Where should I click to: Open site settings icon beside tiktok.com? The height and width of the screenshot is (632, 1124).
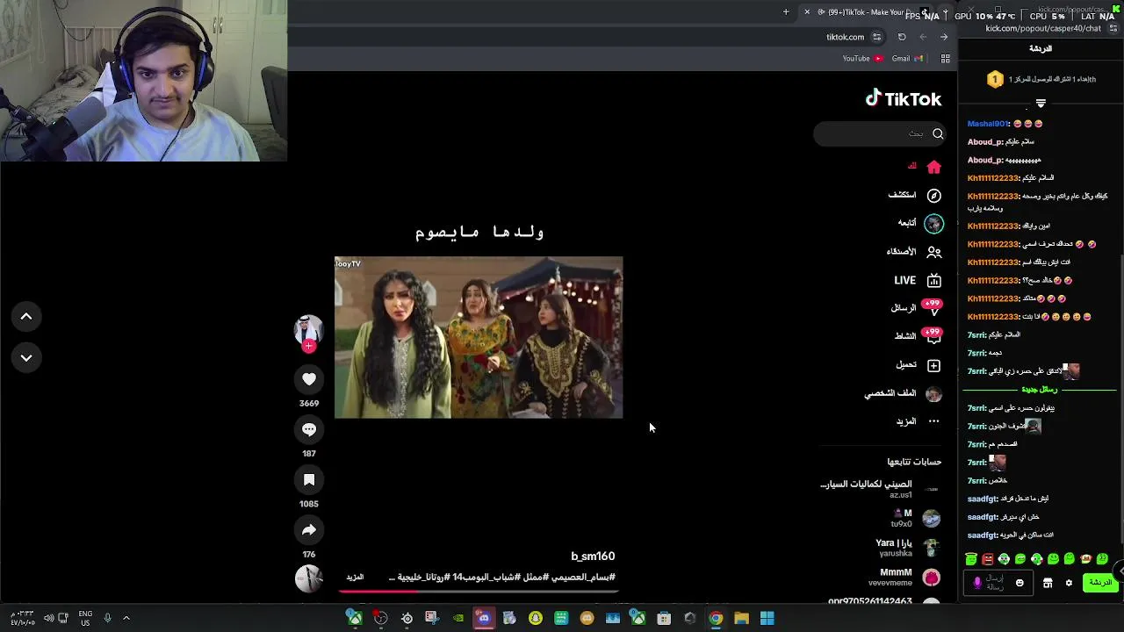[x=876, y=37]
